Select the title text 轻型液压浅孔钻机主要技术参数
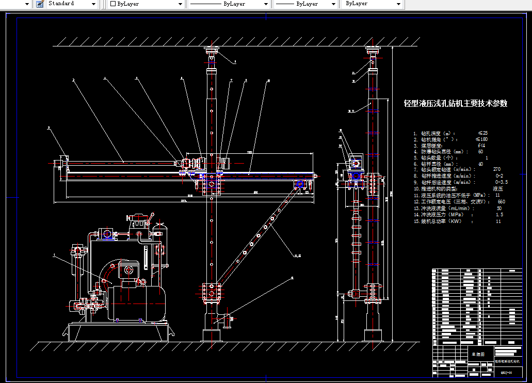This screenshot has height=383, width=532. (455, 103)
